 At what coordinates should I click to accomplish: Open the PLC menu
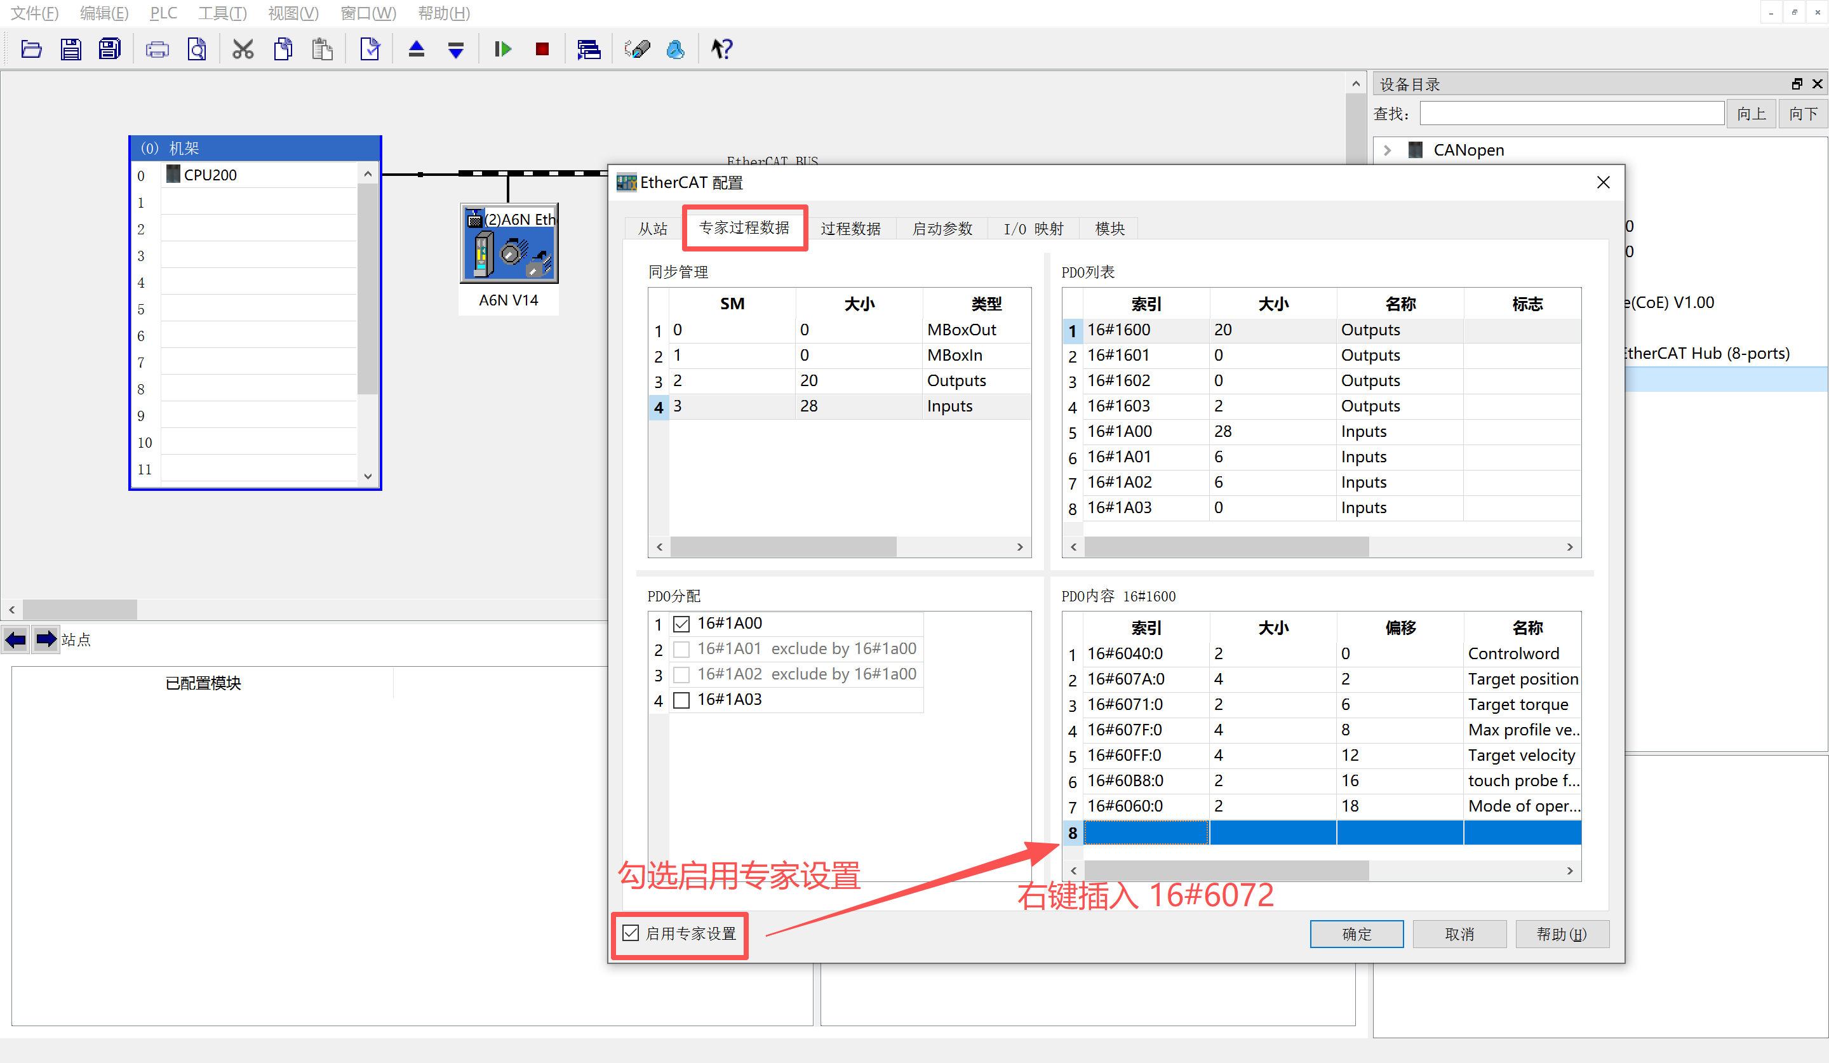point(163,13)
